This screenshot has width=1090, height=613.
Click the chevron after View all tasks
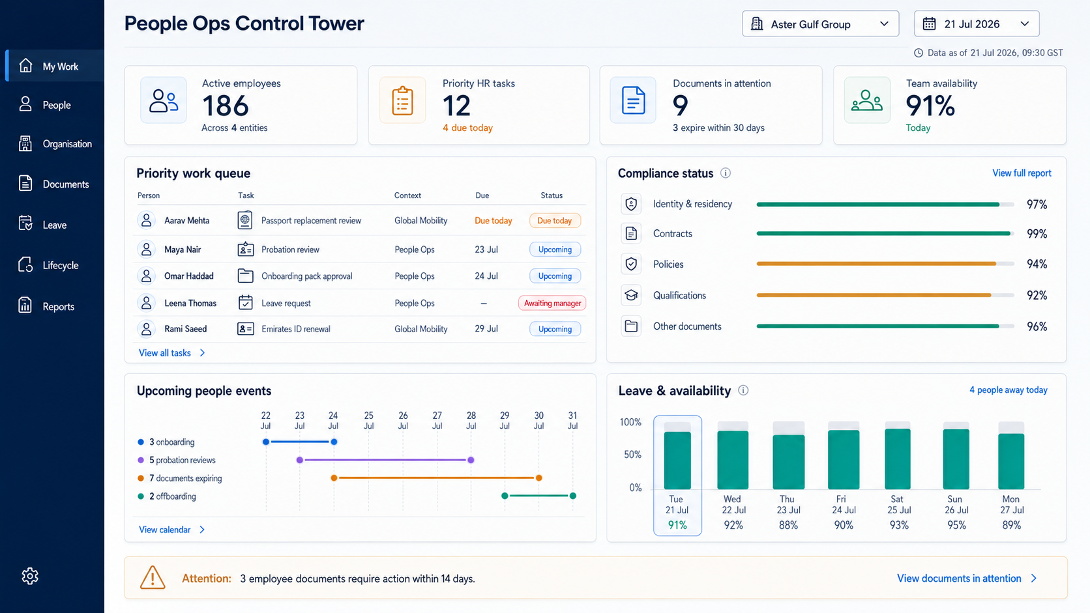tap(202, 353)
